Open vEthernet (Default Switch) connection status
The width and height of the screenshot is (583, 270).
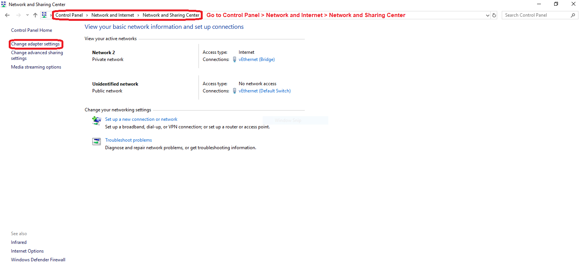tap(264, 91)
